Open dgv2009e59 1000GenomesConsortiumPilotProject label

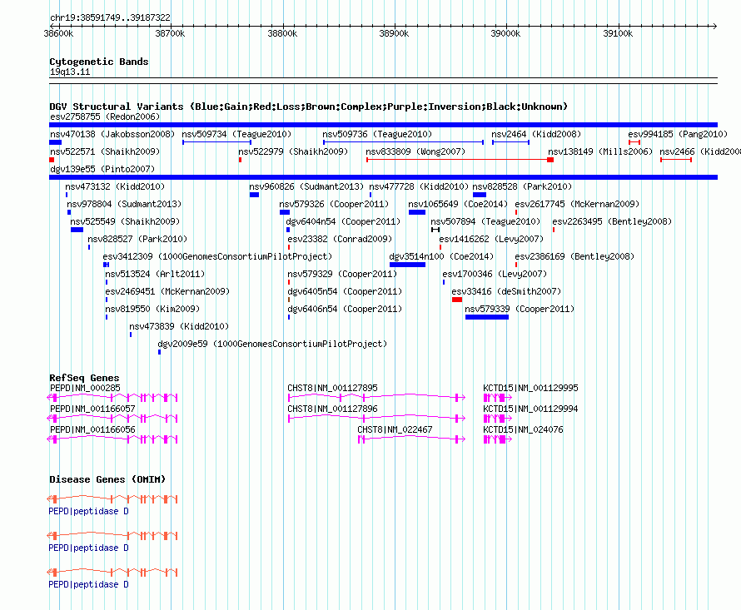[272, 344]
